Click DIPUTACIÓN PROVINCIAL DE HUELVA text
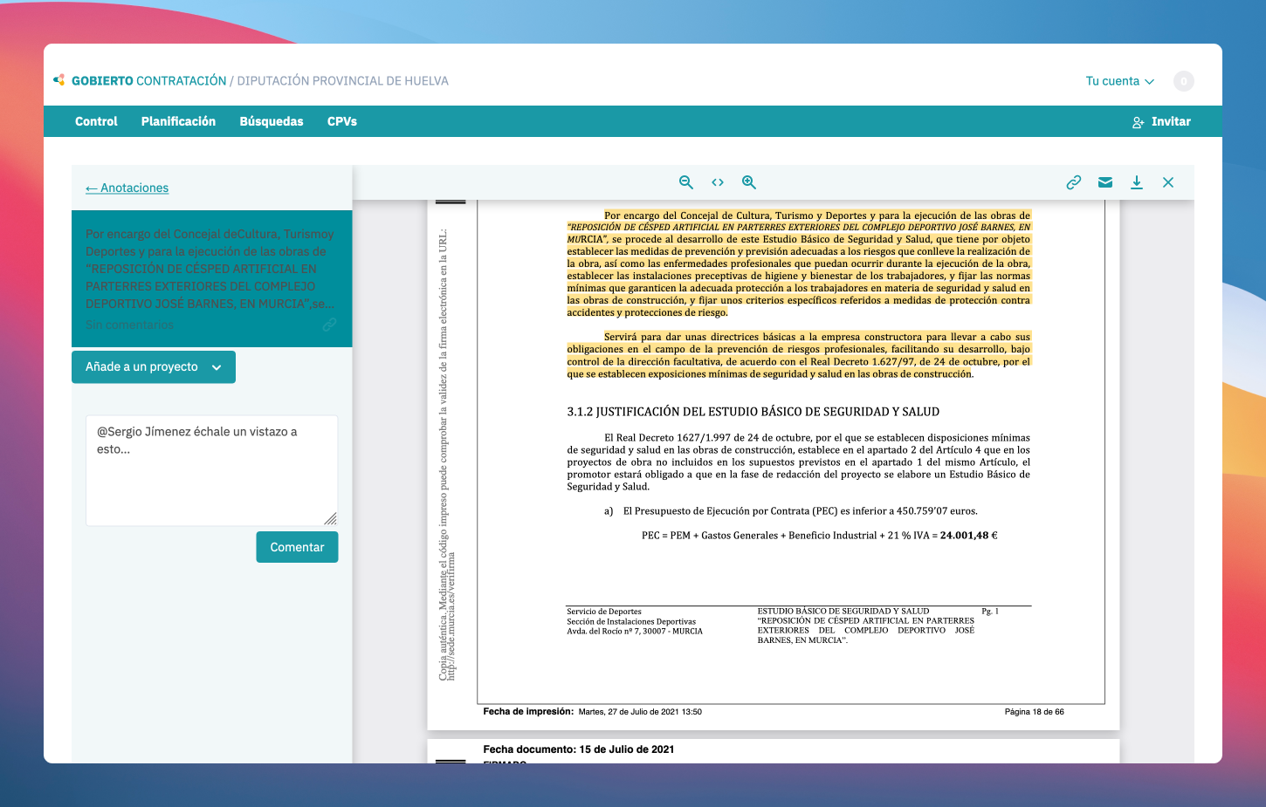Image resolution: width=1266 pixels, height=807 pixels. tap(343, 80)
